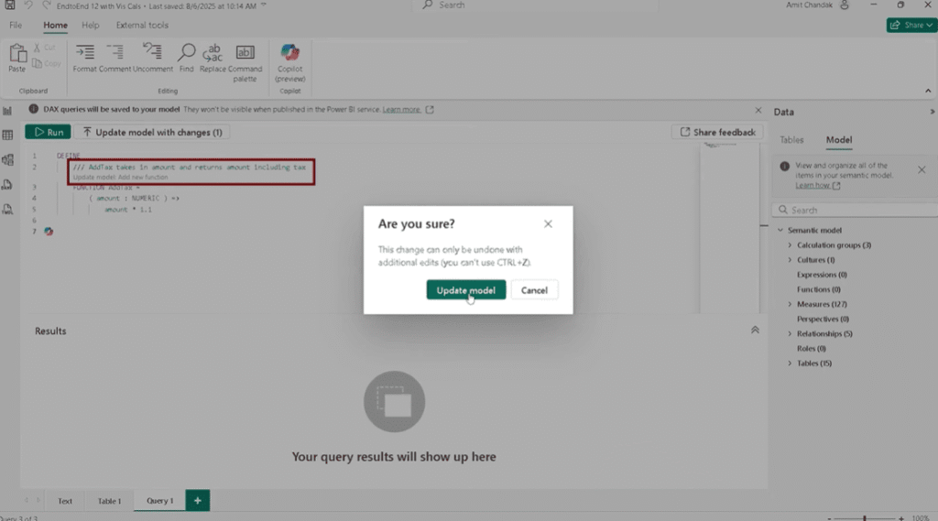Open the Report view in left sidebar
938x521 pixels.
click(7, 111)
